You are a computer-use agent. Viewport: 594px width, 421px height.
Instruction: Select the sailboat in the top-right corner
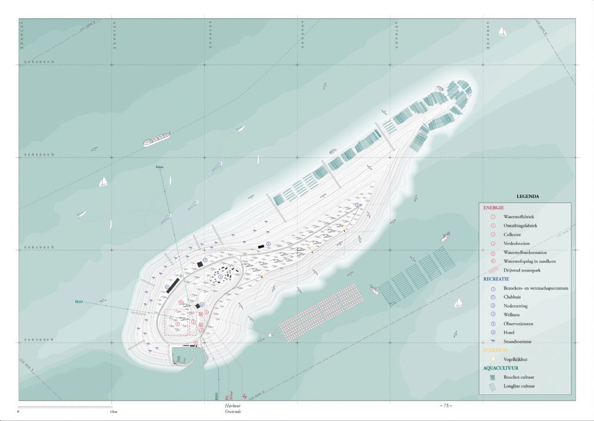[502, 31]
